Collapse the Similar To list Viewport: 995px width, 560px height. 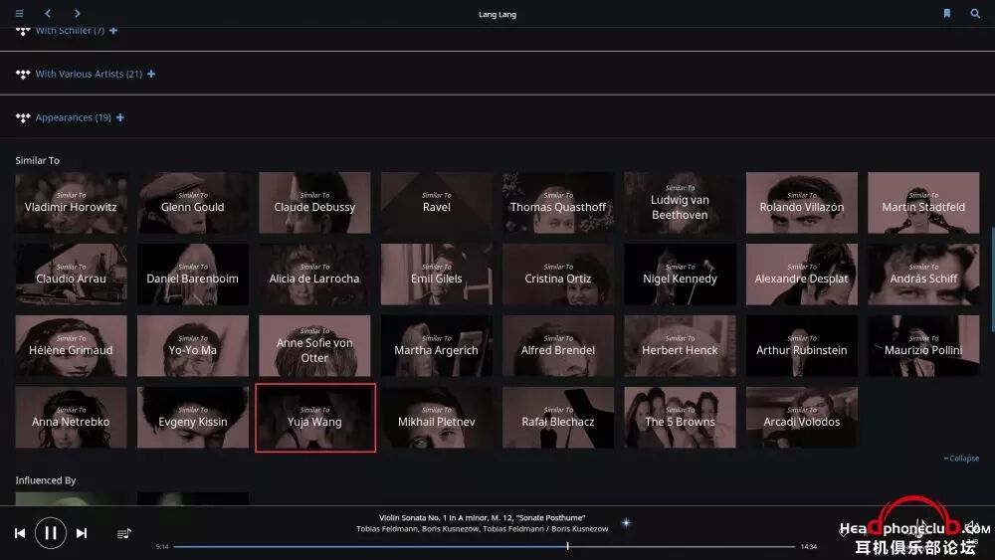point(961,458)
